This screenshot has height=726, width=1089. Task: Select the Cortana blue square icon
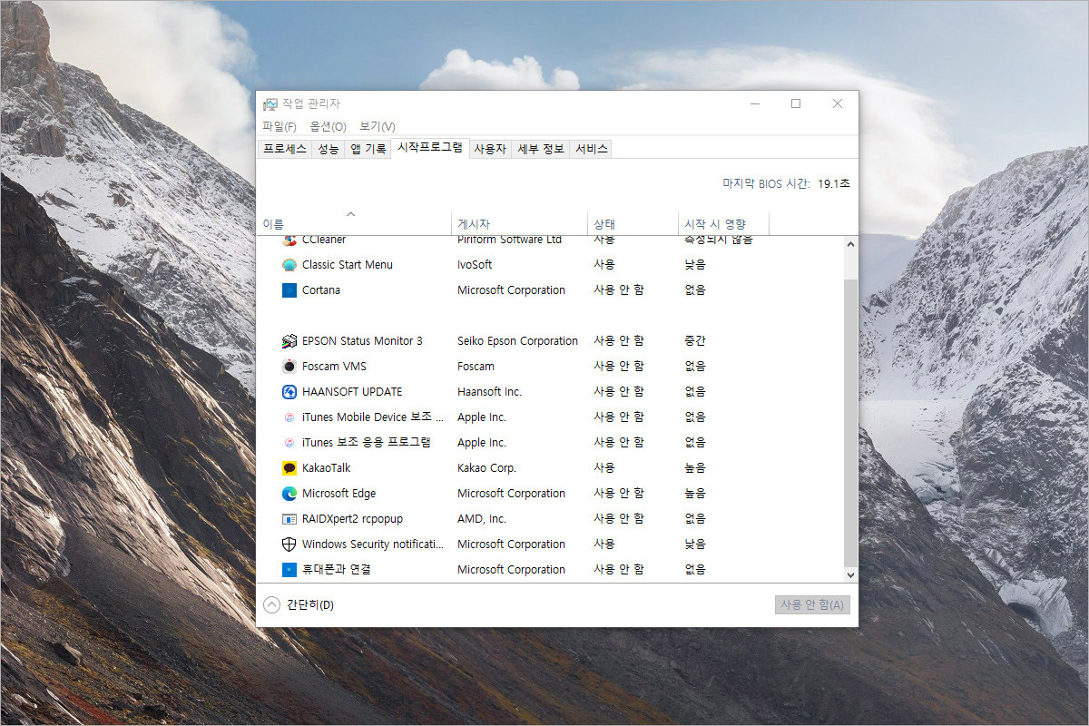(289, 290)
